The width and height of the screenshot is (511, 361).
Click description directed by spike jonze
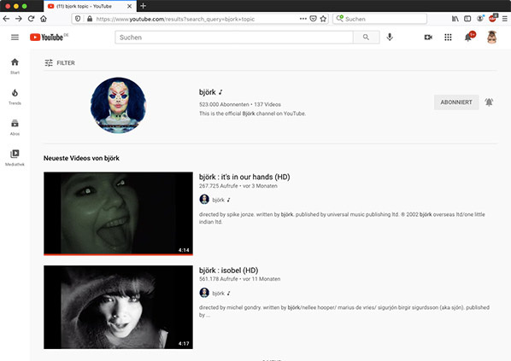pyautogui.click(x=342, y=218)
